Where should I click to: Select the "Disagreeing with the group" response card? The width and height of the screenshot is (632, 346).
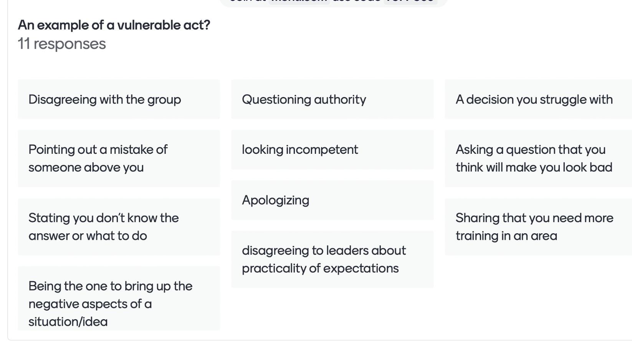click(119, 99)
